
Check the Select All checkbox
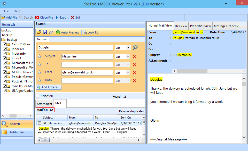[38, 96]
